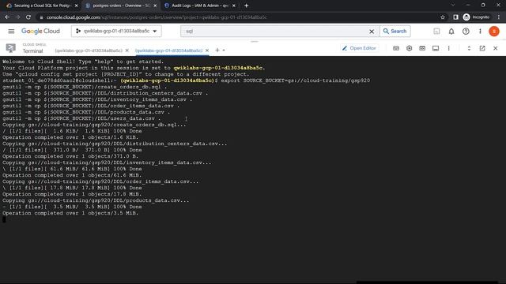The image size is (506, 284).
Task: Click the terminal cursor line
Action: [x=4, y=219]
